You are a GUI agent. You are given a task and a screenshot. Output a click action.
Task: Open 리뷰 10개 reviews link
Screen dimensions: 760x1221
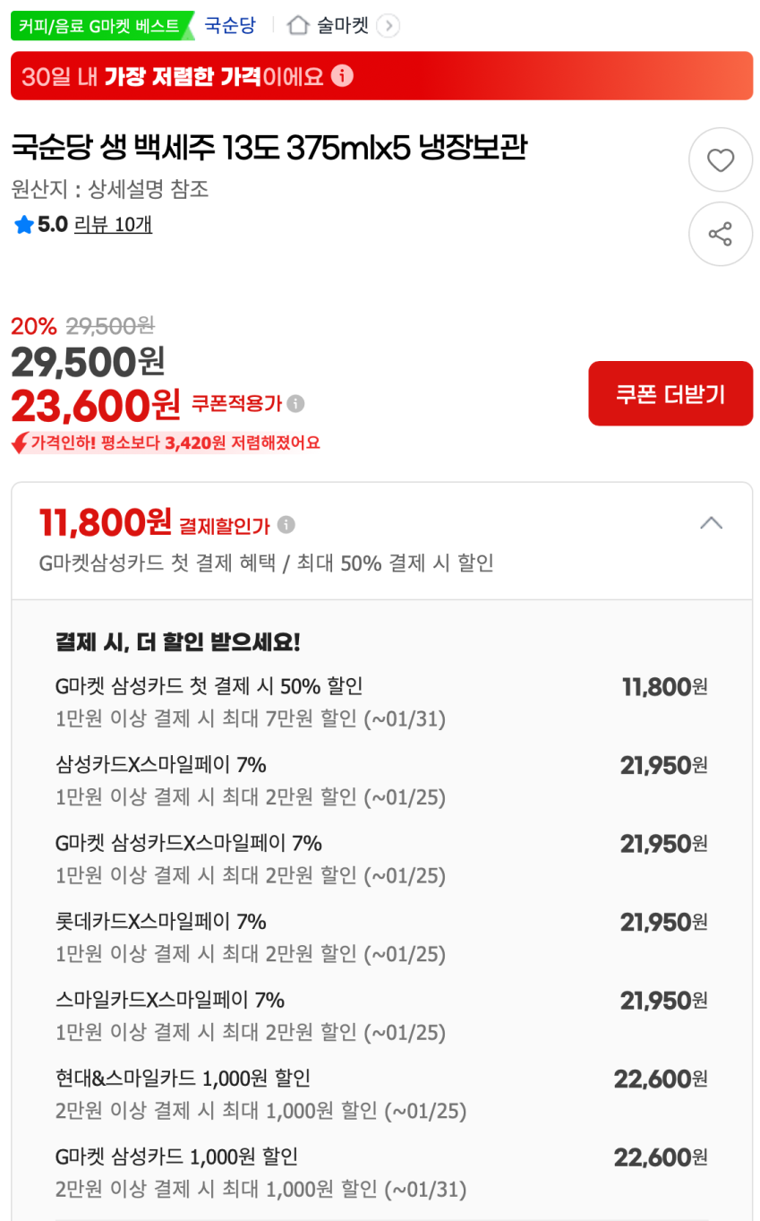(x=113, y=225)
